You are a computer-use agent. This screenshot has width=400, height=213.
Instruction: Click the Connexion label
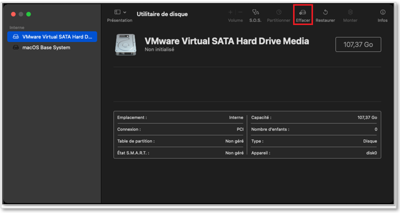coord(129,129)
